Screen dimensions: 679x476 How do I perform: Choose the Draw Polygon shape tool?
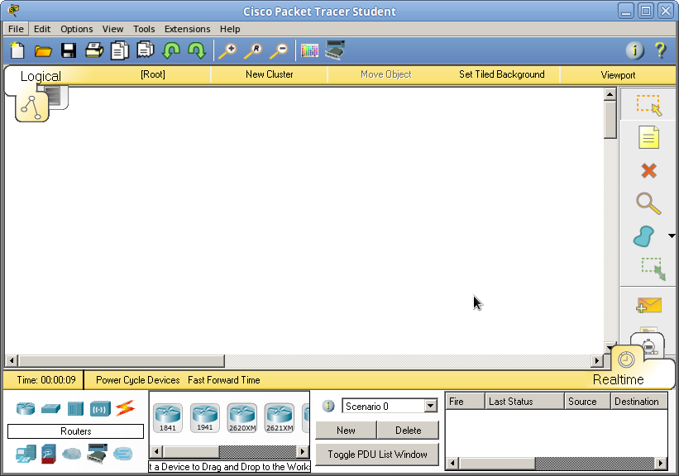click(643, 236)
